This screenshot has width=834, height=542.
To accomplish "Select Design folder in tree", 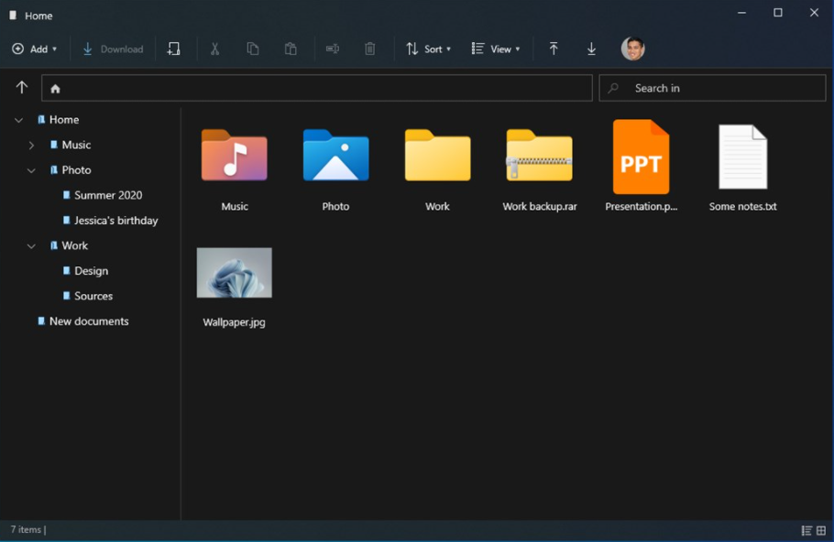I will pos(91,271).
